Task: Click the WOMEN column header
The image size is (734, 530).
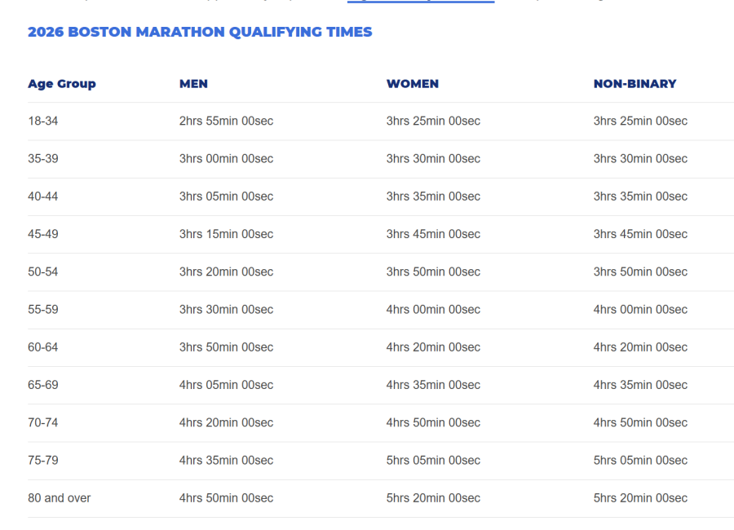Action: 413,84
